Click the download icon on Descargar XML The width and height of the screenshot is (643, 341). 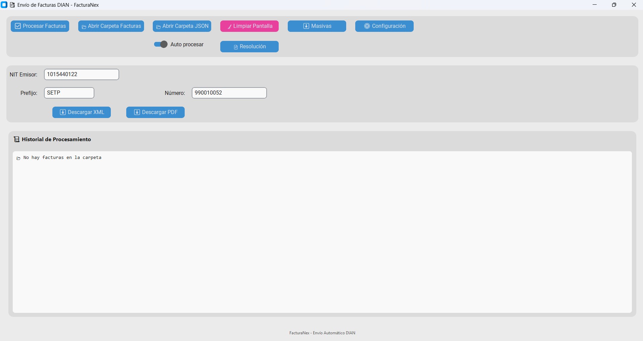point(63,112)
